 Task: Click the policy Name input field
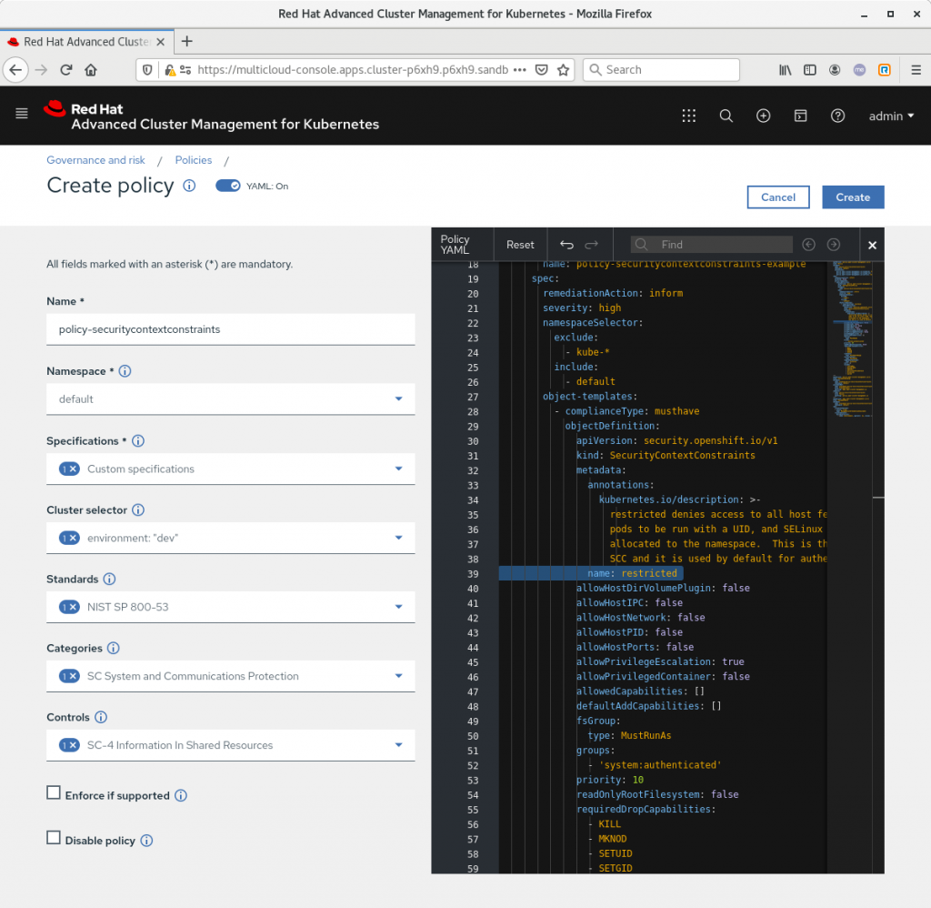pos(230,329)
